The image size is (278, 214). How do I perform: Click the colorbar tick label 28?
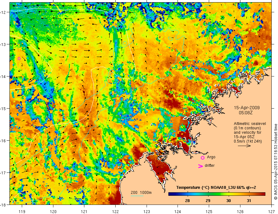[187, 200]
